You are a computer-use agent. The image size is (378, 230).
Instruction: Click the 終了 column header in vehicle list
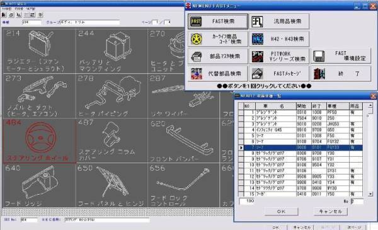pos(318,106)
